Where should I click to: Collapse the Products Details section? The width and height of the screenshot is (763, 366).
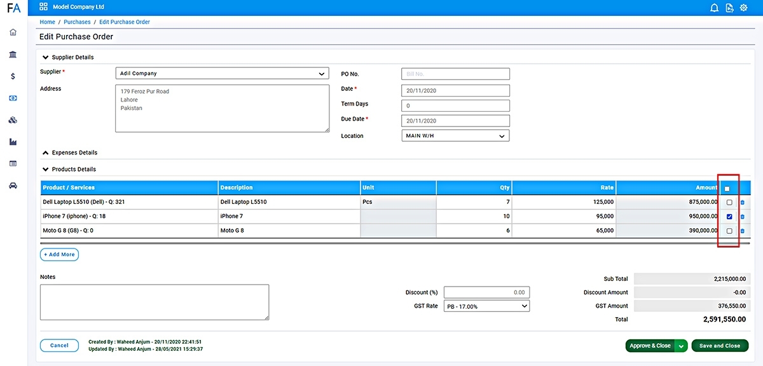(46, 169)
